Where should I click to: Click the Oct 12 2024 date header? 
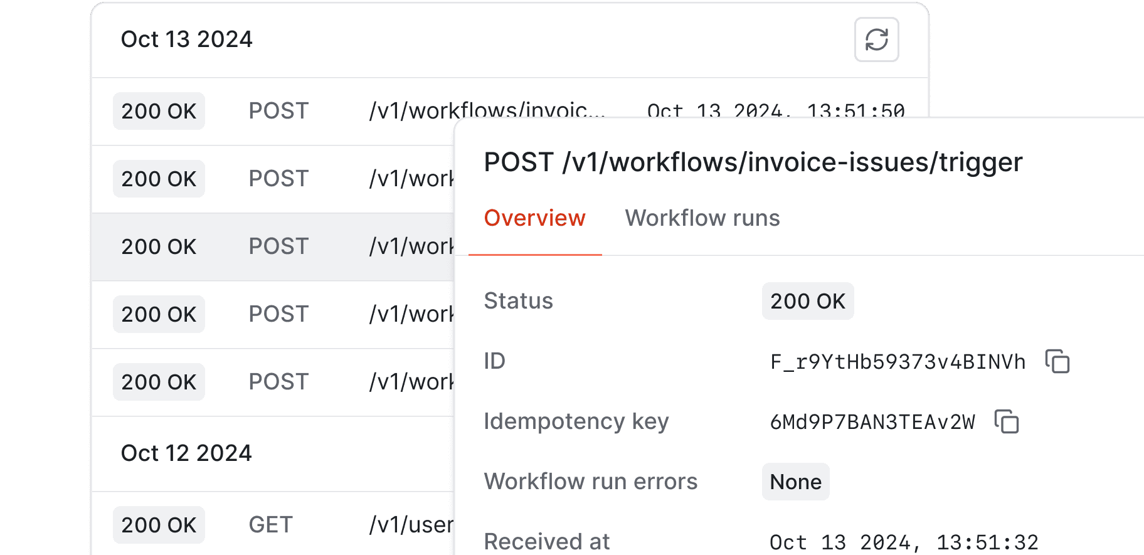(x=186, y=453)
